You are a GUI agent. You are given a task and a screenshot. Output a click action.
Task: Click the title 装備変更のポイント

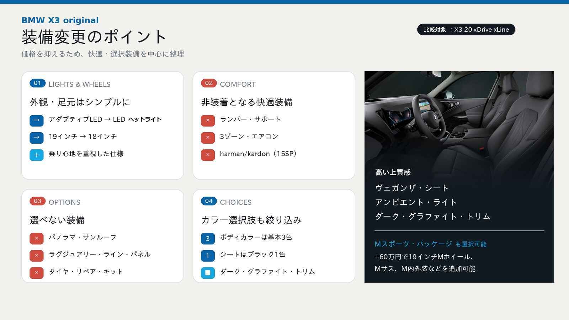tap(94, 37)
